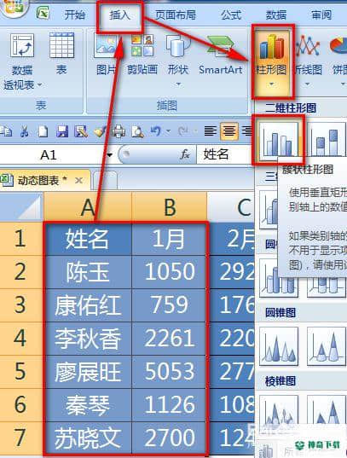Viewport: 347px width, 458px height.
Task: Click the scissors cut icon
Action: 25,131
